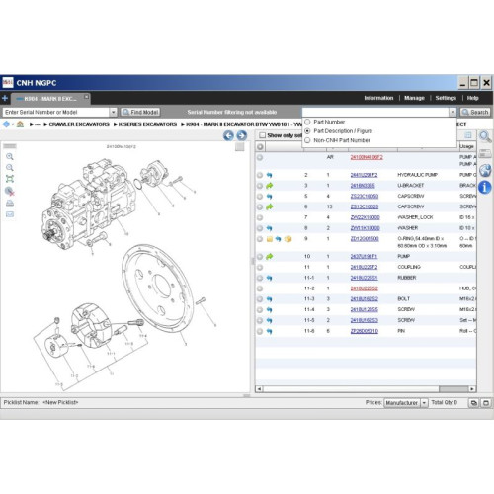494x494 pixels.
Task: Click the table columns icon above Usage
Action: click(x=468, y=135)
